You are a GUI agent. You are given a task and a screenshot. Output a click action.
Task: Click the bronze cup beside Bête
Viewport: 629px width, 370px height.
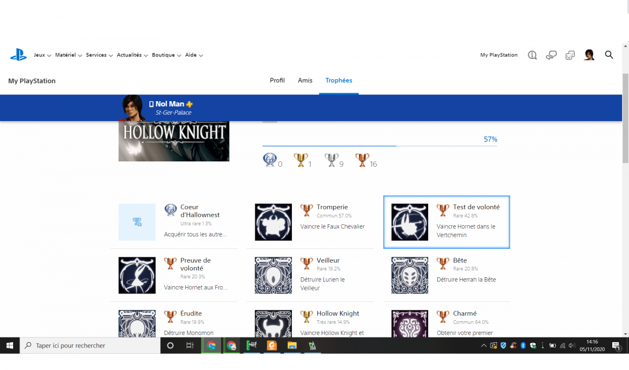click(x=443, y=263)
